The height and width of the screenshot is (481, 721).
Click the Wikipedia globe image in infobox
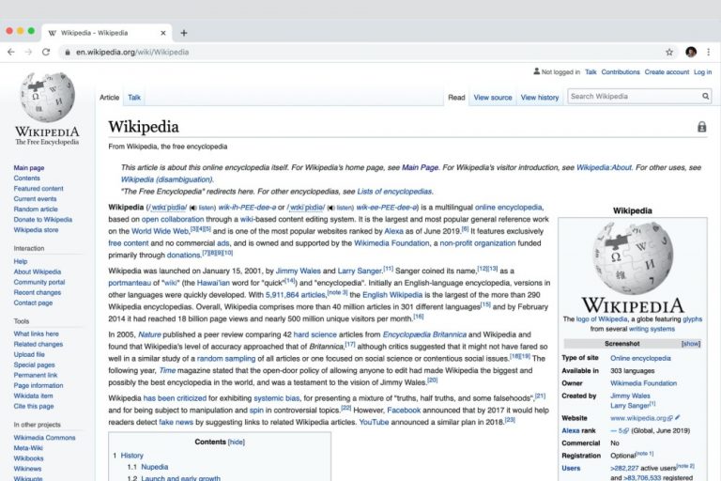[633, 257]
